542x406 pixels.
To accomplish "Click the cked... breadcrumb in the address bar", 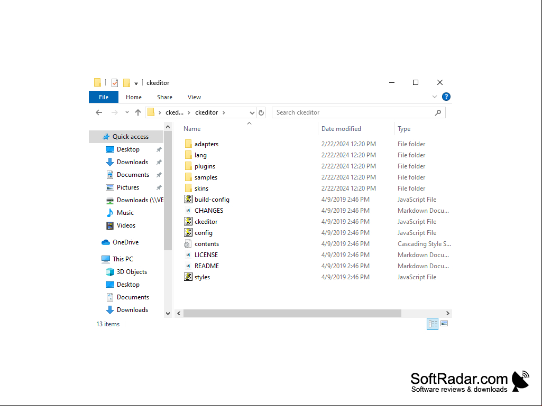I will pyautogui.click(x=174, y=112).
